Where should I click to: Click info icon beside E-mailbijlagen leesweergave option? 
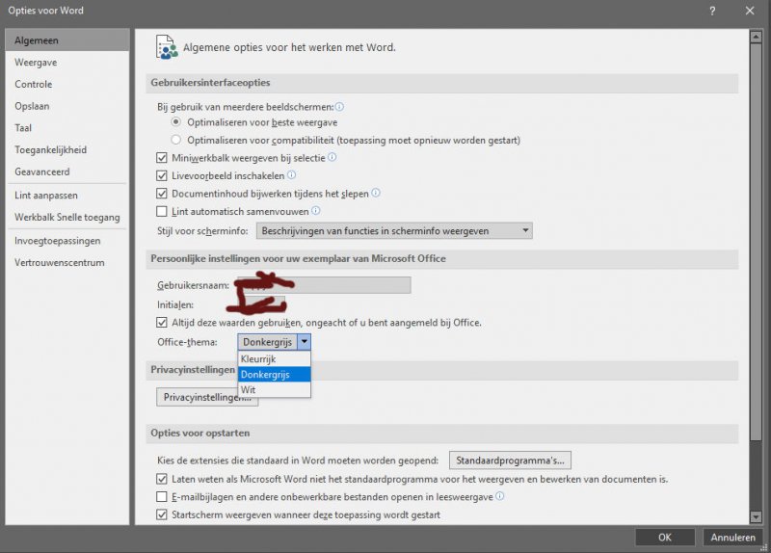click(x=500, y=497)
